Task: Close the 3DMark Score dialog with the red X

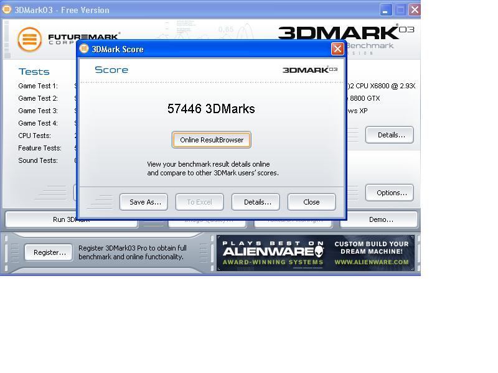Action: pos(337,49)
